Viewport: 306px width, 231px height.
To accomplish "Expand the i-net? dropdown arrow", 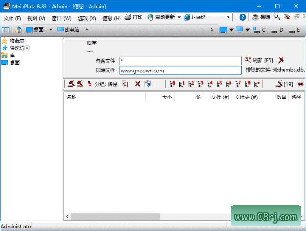I will point(228,17).
